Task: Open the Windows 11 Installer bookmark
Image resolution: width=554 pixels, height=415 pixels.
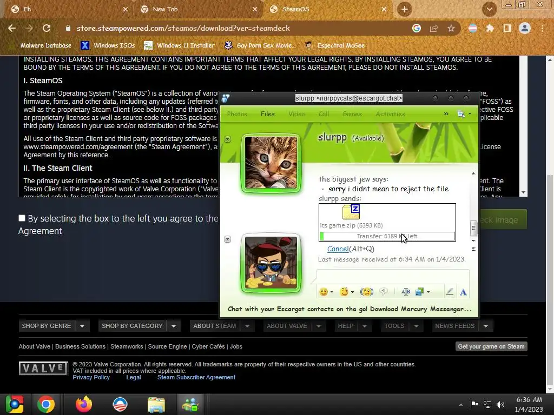Action: click(180, 45)
